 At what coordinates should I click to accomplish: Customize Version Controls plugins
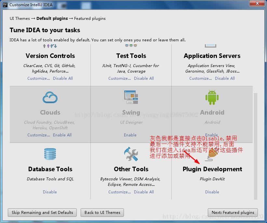(x=38, y=78)
